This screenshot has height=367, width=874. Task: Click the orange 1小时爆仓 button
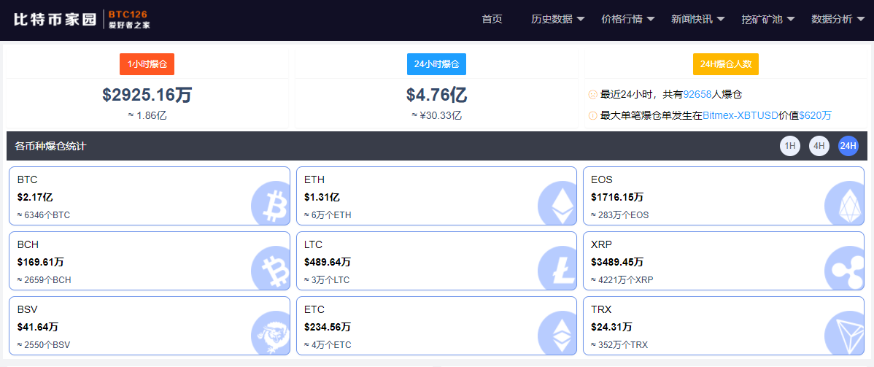coord(147,64)
